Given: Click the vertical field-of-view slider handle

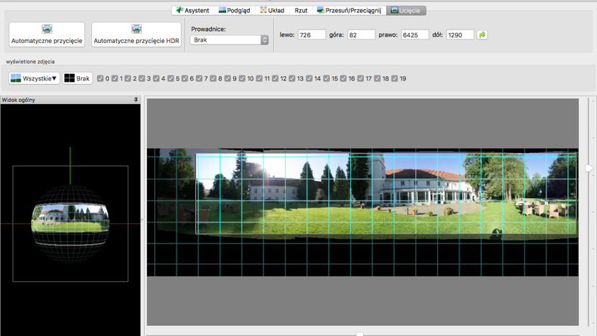Looking at the screenshot, I should (x=589, y=168).
